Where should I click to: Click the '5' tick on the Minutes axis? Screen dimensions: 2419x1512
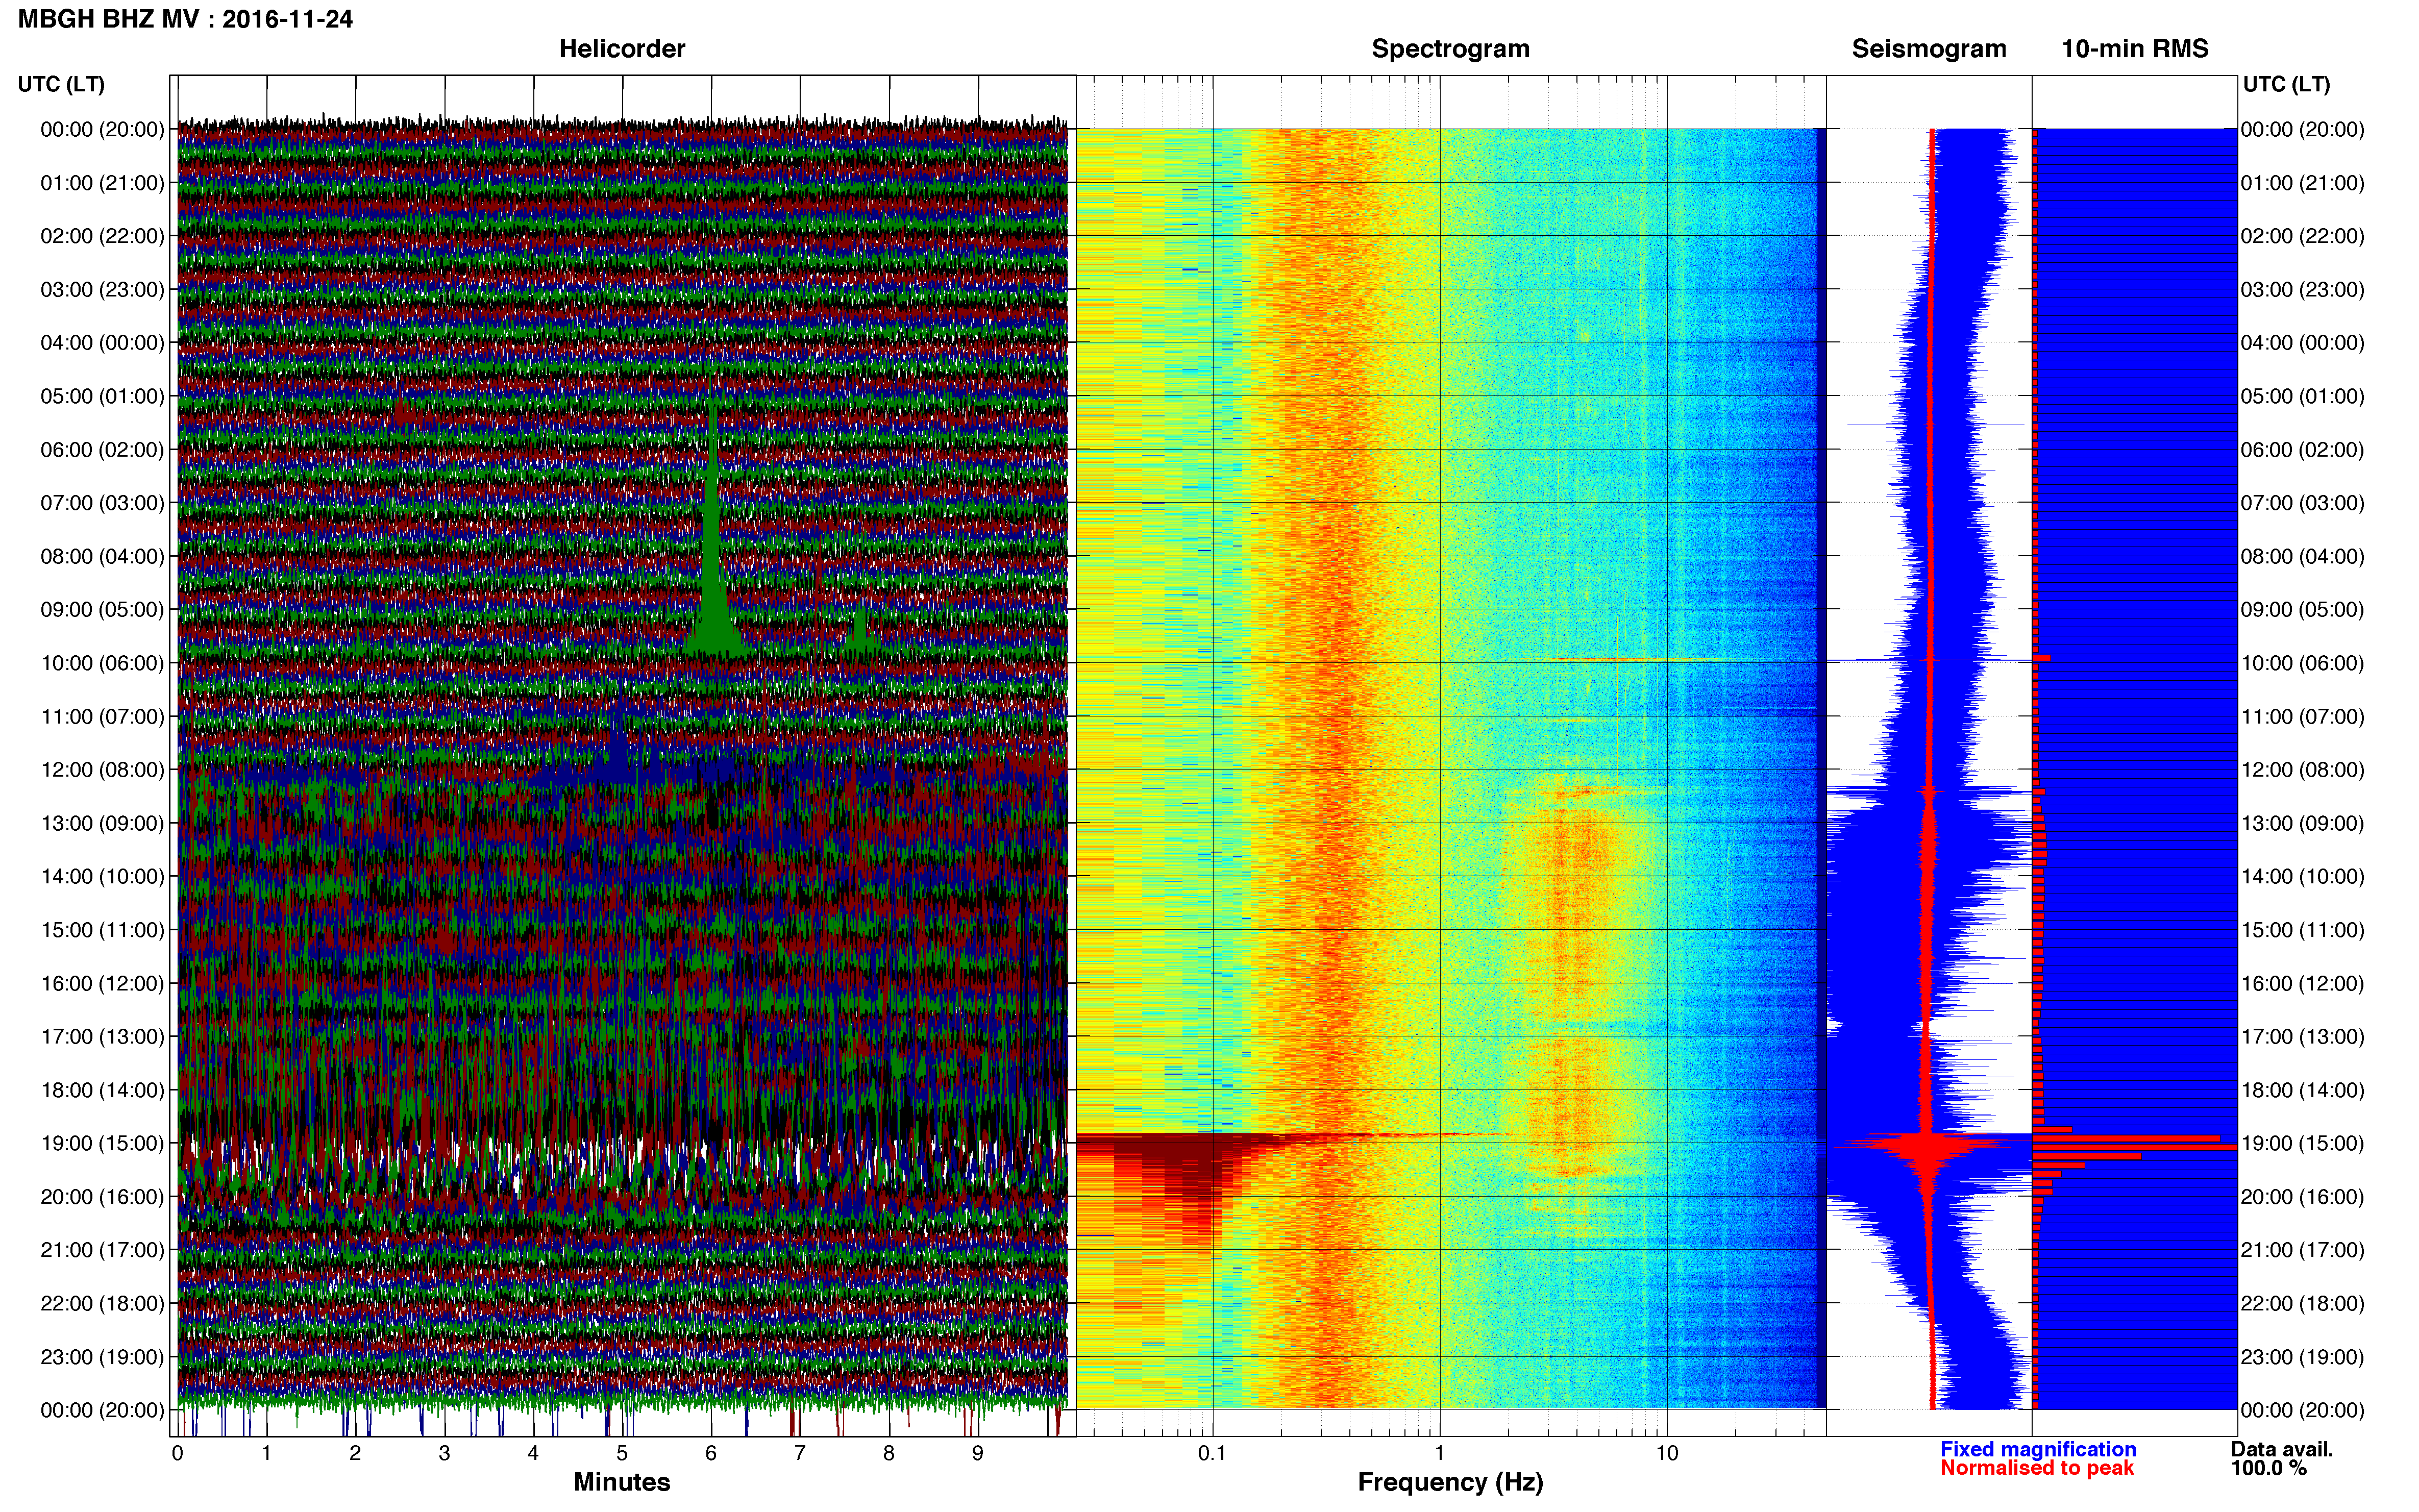pyautogui.click(x=622, y=1454)
